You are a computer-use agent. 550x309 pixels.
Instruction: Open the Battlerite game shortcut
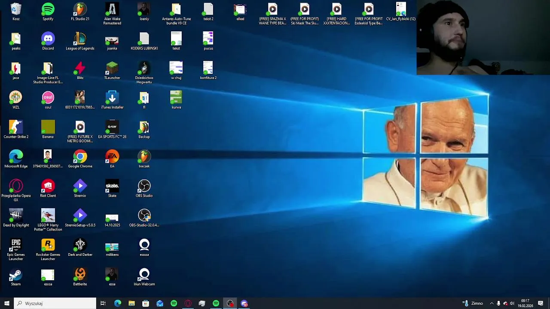pos(80,277)
